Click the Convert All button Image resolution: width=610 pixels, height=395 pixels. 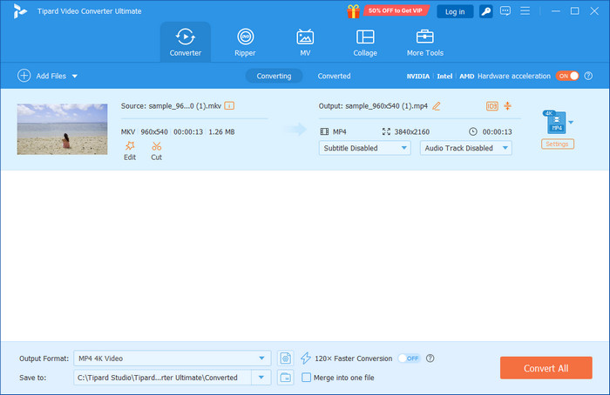546,368
